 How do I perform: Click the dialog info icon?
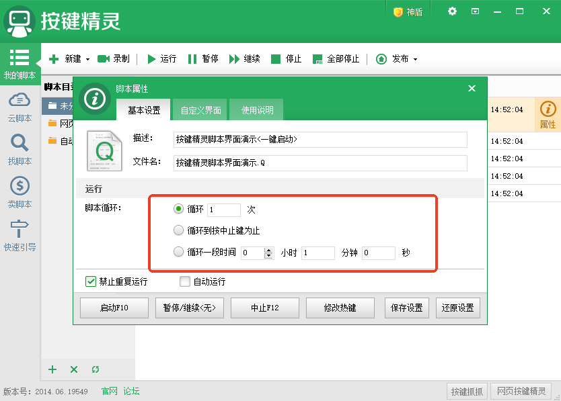pyautogui.click(x=94, y=99)
